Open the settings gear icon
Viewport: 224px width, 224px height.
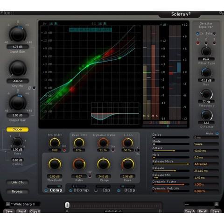click(221, 13)
